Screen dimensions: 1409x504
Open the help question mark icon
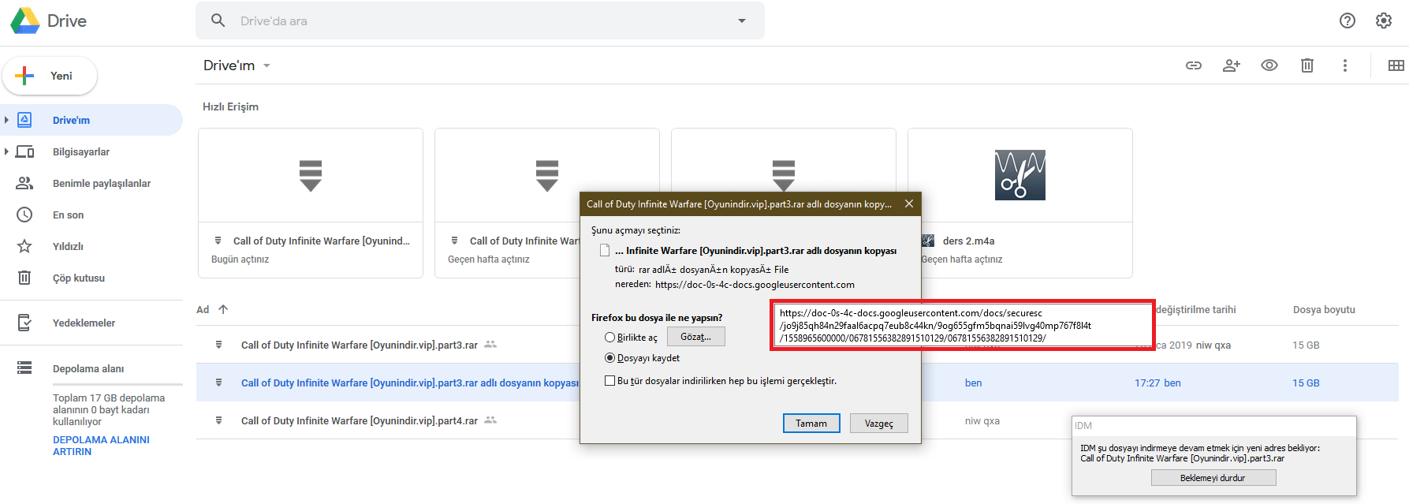tap(1347, 21)
